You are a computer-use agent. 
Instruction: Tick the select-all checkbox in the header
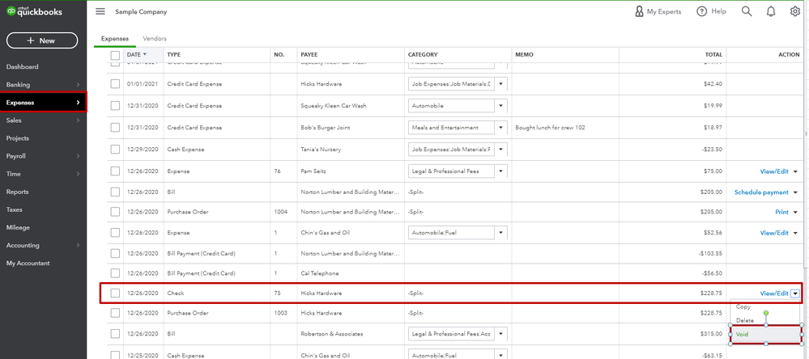[115, 55]
